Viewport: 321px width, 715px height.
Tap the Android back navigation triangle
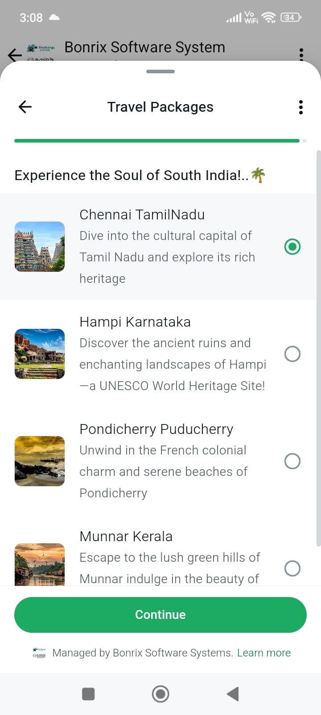tap(233, 694)
